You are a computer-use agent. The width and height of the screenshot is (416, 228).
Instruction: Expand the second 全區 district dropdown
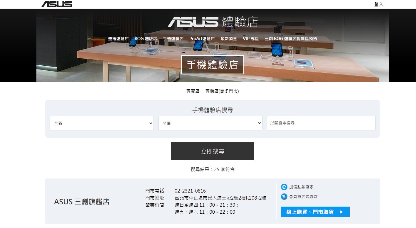pyautogui.click(x=210, y=123)
